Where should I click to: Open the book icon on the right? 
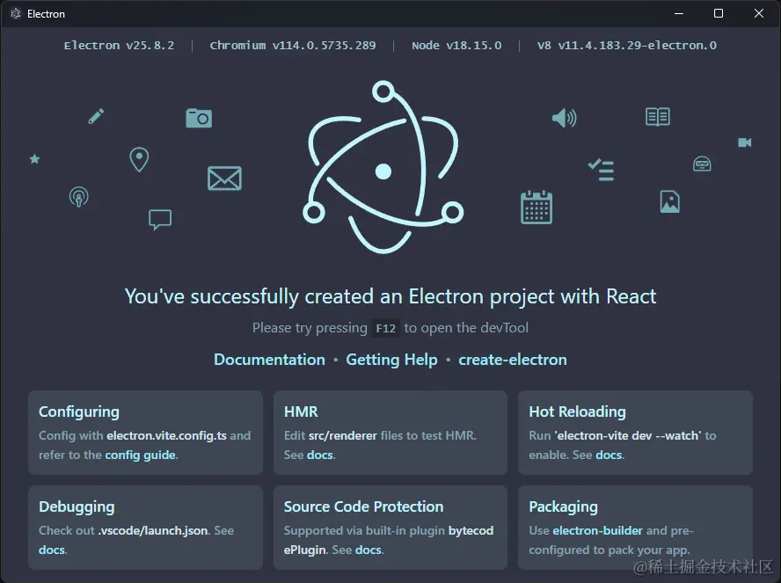[657, 116]
